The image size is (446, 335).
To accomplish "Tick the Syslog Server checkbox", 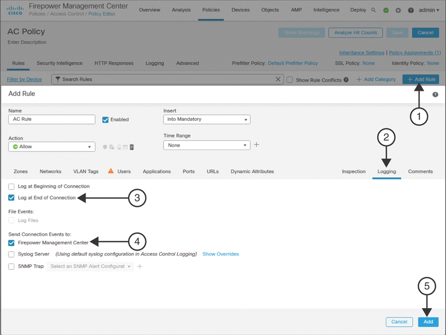I will tap(11, 254).
